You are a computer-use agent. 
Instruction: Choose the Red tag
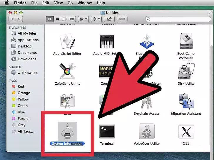coord(18,86)
